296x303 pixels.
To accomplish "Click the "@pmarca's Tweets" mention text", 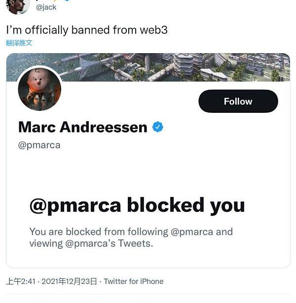I will tap(109, 243).
